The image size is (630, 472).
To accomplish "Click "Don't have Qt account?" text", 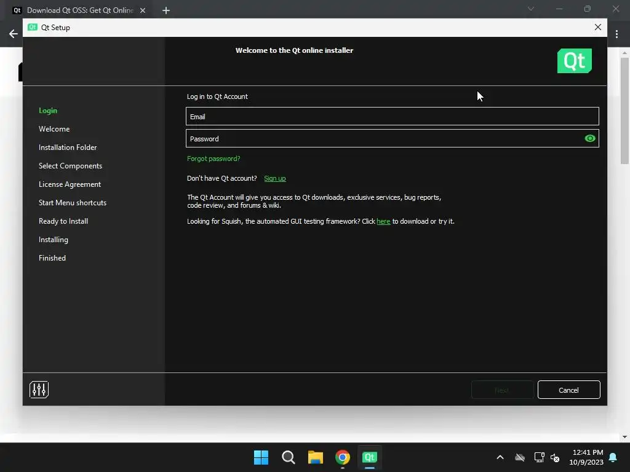I will pos(221,178).
